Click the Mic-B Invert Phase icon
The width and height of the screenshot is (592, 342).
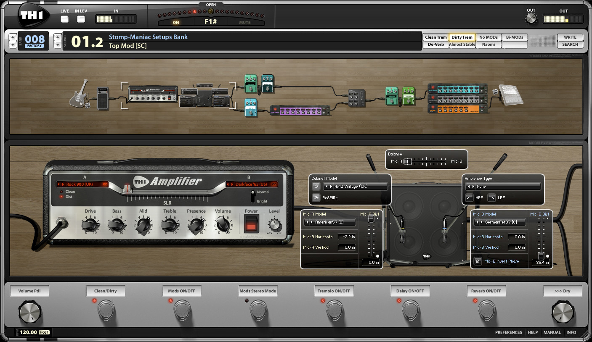click(x=478, y=261)
